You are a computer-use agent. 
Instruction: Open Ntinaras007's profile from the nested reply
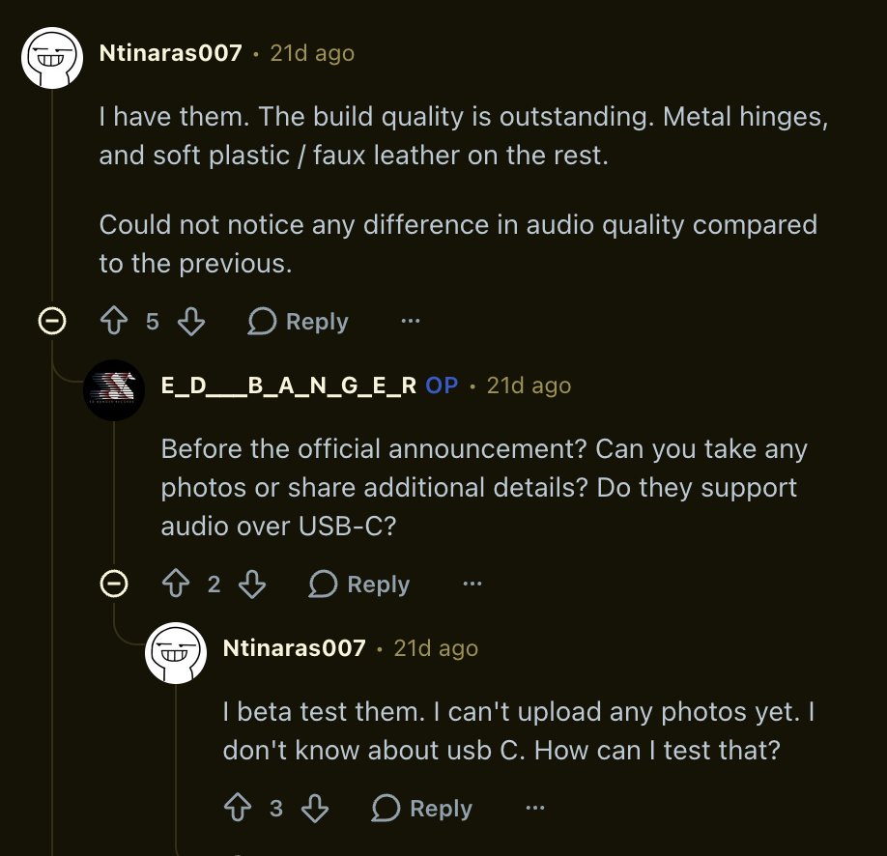[x=294, y=648]
